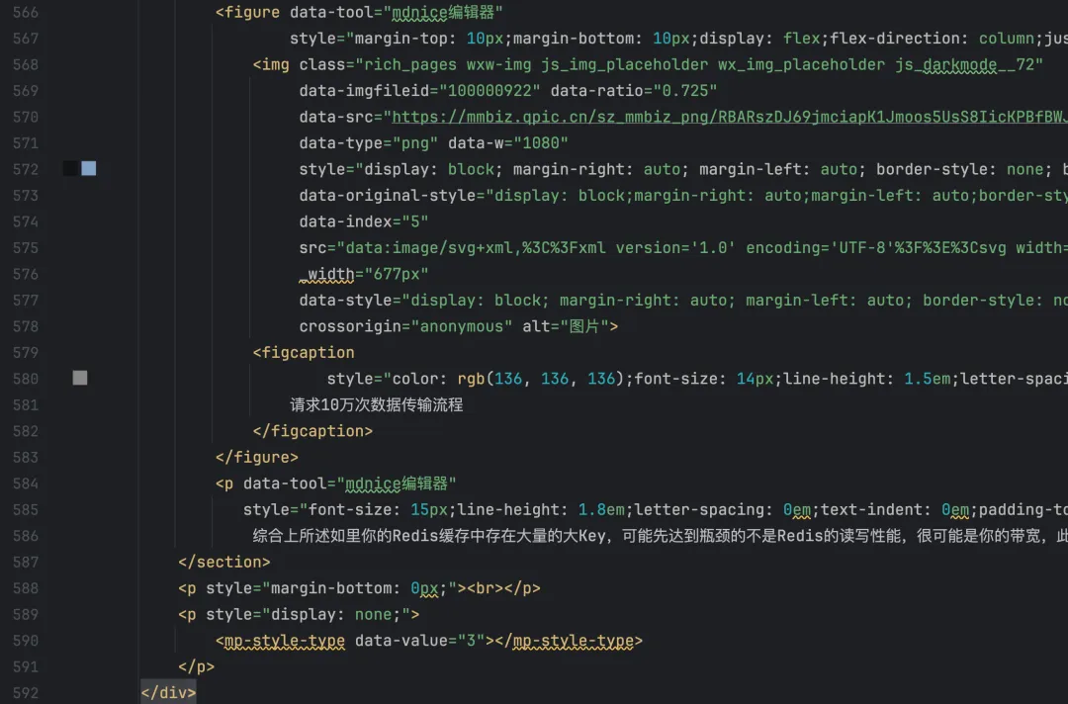Screen dimensions: 1068x704
Task: Click the light blue color swatch near line 572
Action: (89, 168)
